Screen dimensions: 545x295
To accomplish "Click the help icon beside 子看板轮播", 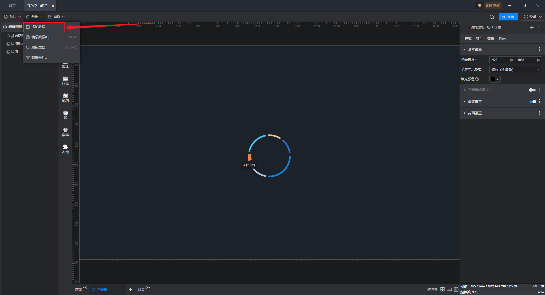I will [489, 90].
